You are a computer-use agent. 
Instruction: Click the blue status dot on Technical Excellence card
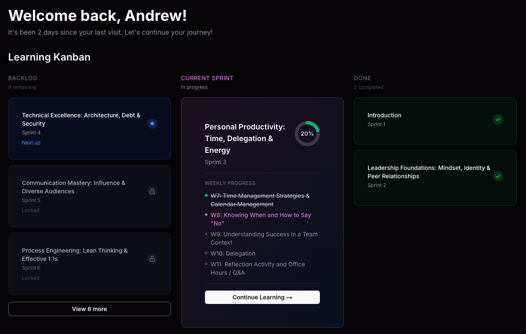[152, 123]
